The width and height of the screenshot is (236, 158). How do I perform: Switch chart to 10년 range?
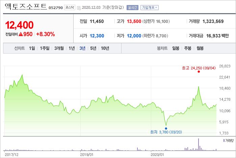click(x=105, y=48)
